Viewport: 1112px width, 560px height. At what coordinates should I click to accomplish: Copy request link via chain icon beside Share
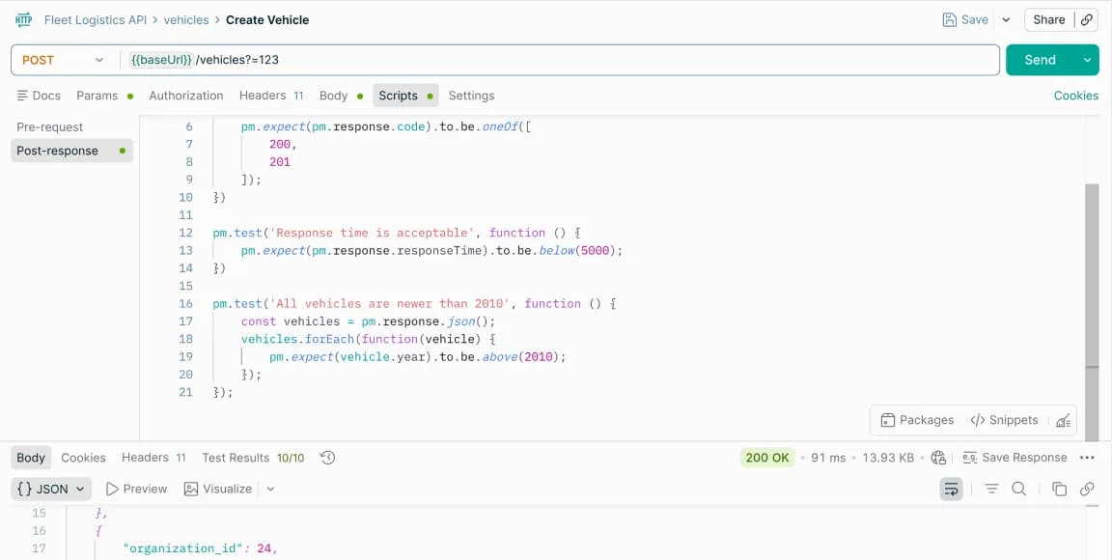point(1087,20)
